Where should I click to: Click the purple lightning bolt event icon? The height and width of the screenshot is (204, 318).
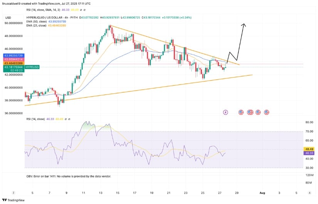(x=225, y=112)
